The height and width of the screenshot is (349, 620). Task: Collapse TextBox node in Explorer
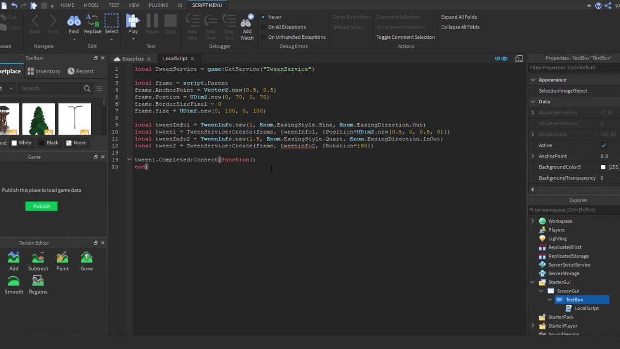click(x=550, y=300)
